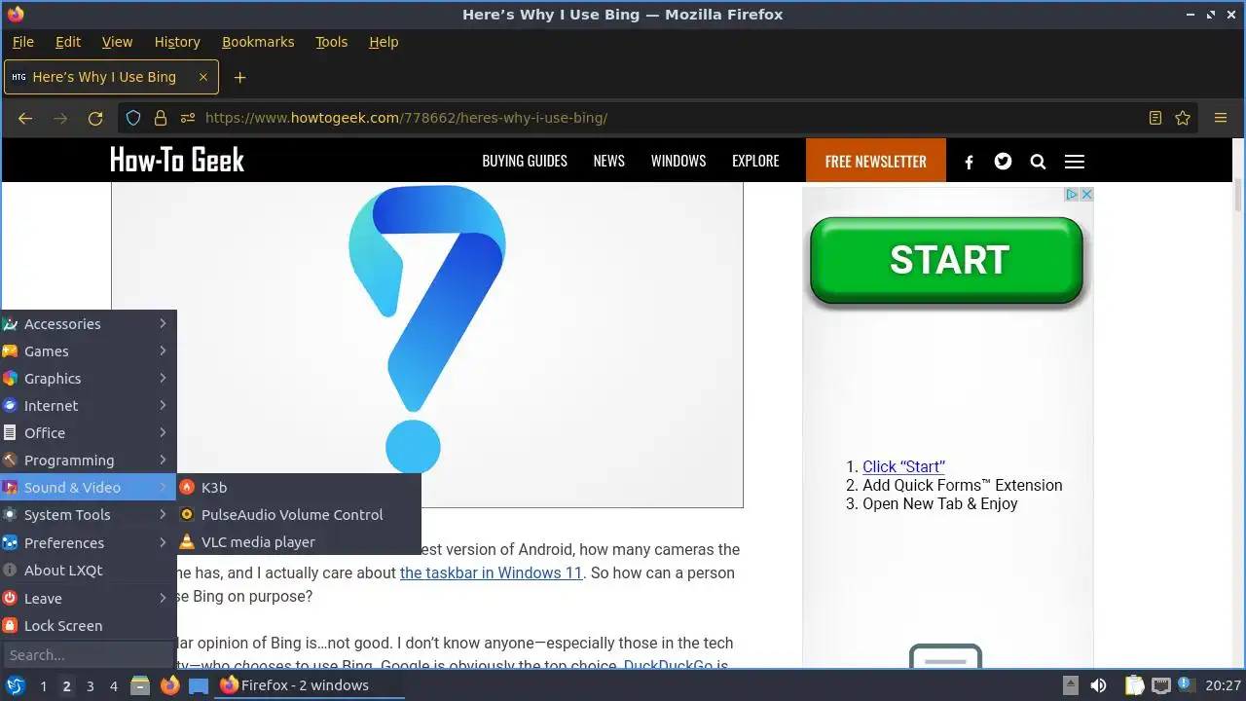
Task: Open BUYING GUIDES navigation link
Action: [x=525, y=162]
